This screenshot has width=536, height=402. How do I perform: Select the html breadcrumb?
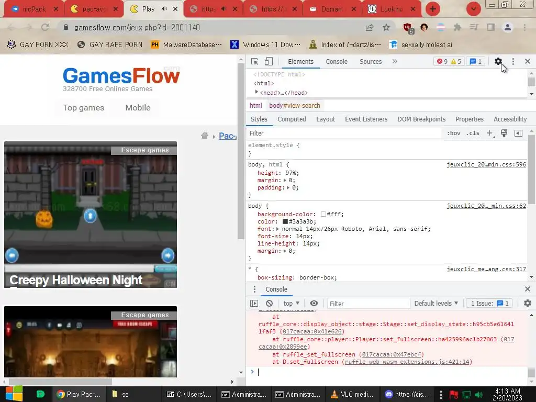[x=255, y=106]
